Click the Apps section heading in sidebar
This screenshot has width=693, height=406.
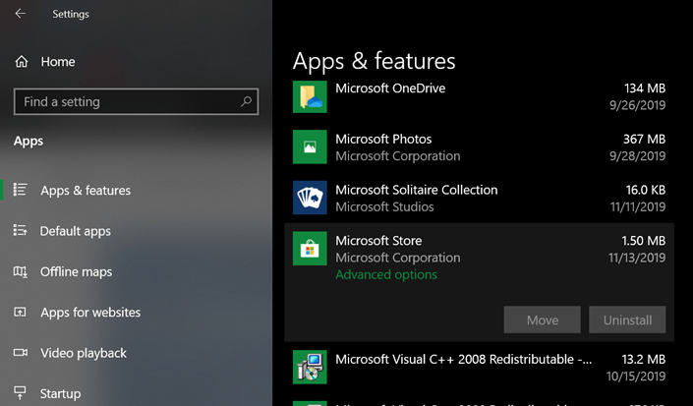click(29, 141)
